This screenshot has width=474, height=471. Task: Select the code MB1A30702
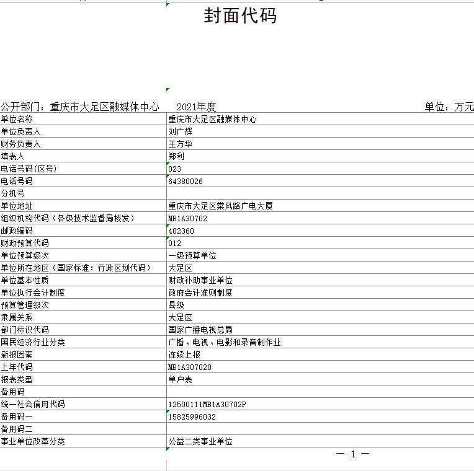tap(320, 218)
